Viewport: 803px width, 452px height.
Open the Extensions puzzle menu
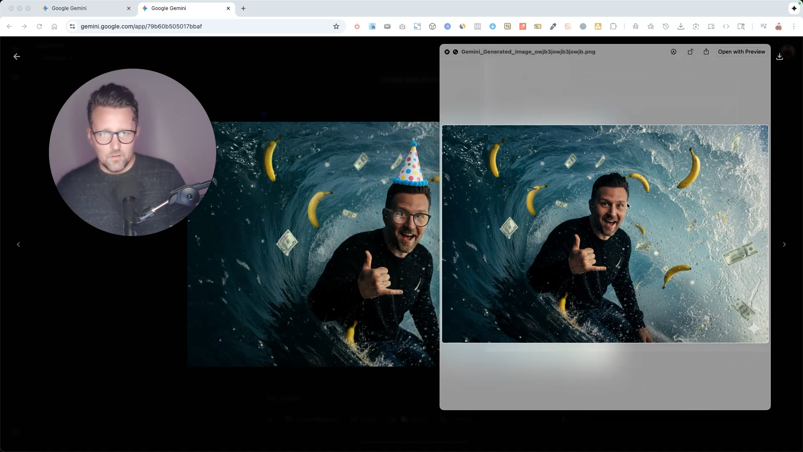click(x=613, y=26)
